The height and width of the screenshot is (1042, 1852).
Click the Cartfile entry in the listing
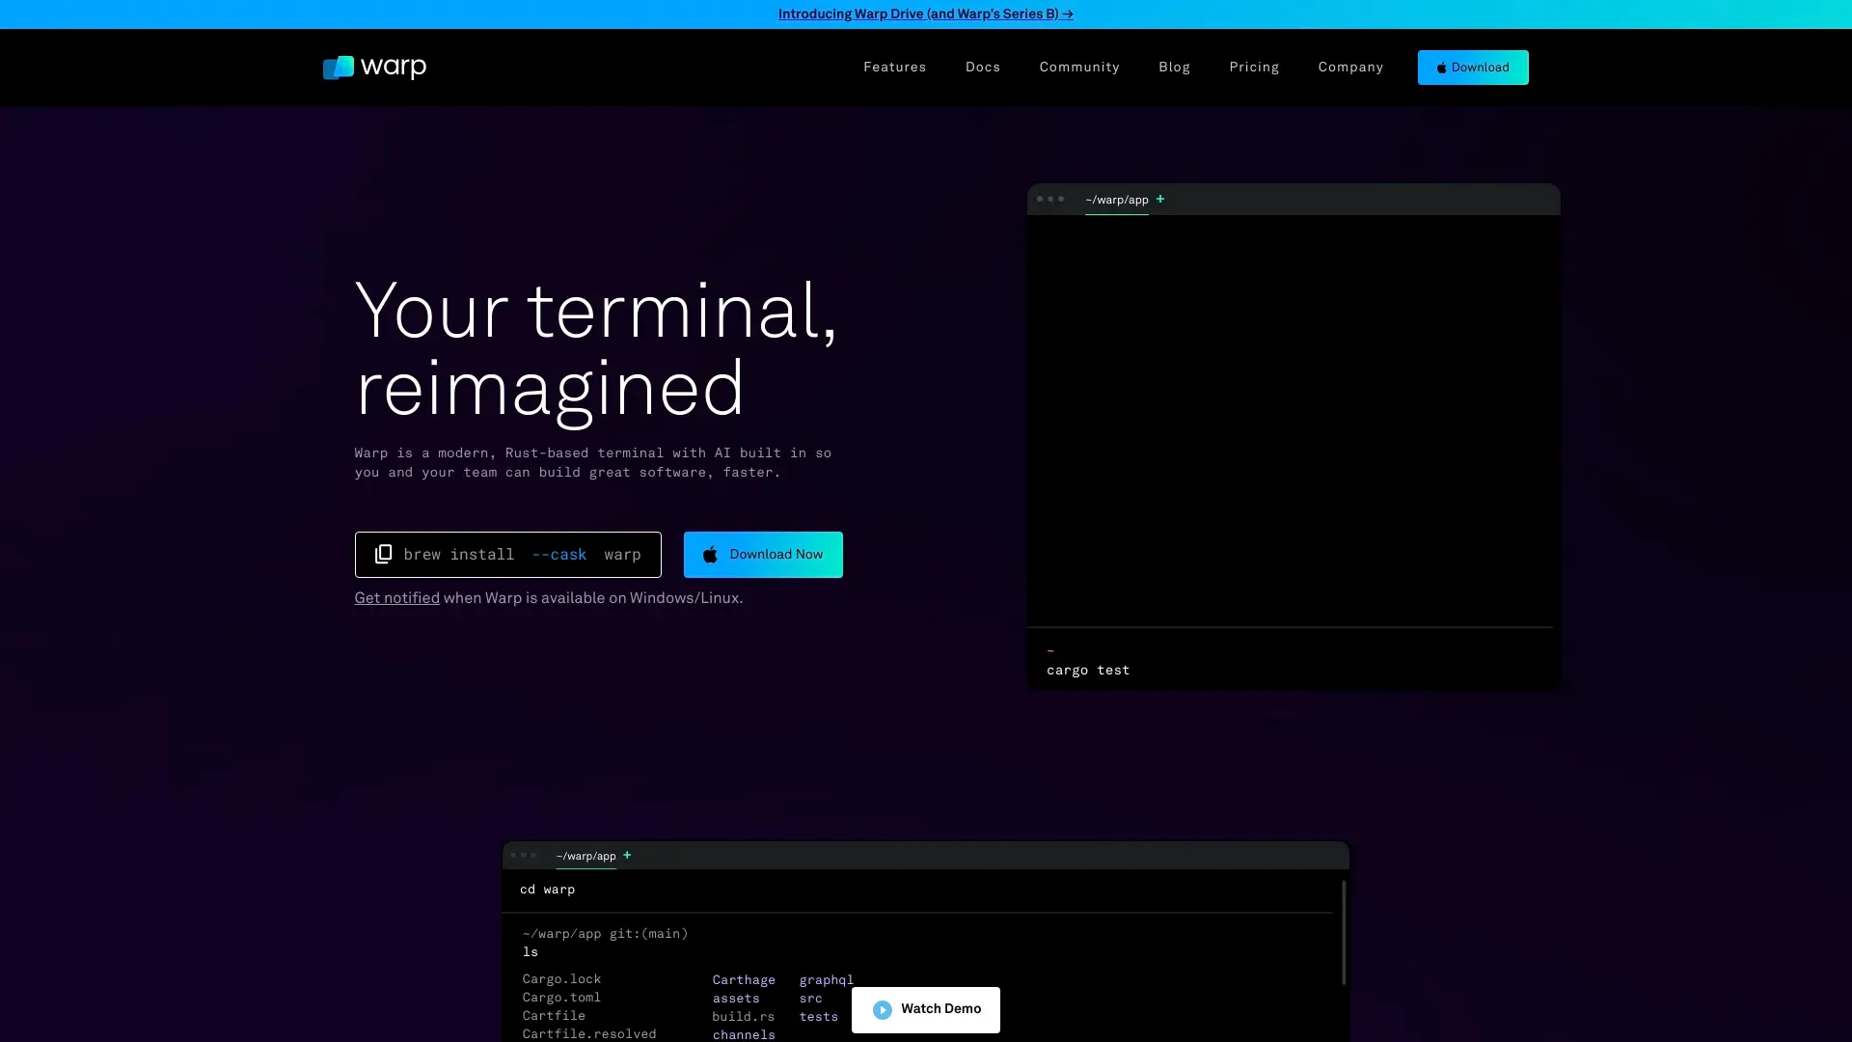click(x=554, y=1016)
